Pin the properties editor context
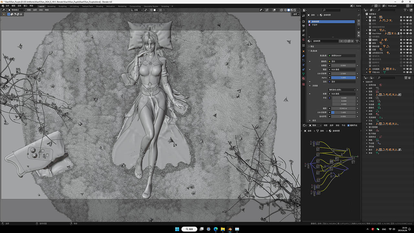The height and width of the screenshot is (233, 414). (359, 15)
